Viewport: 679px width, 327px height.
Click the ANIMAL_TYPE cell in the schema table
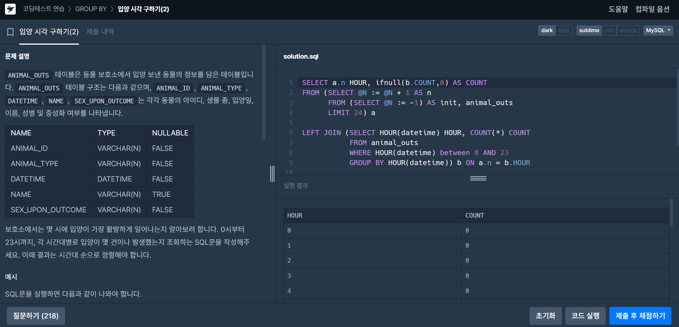tap(49, 164)
